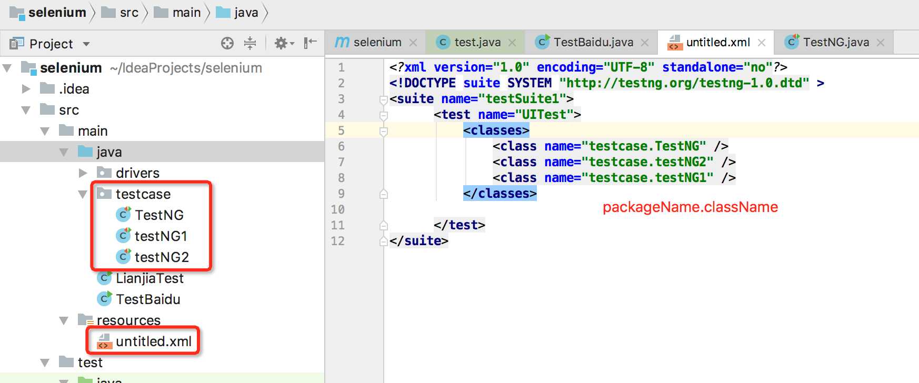The height and width of the screenshot is (383, 919).
Task: Select untitled.xml in project tree
Action: click(153, 341)
